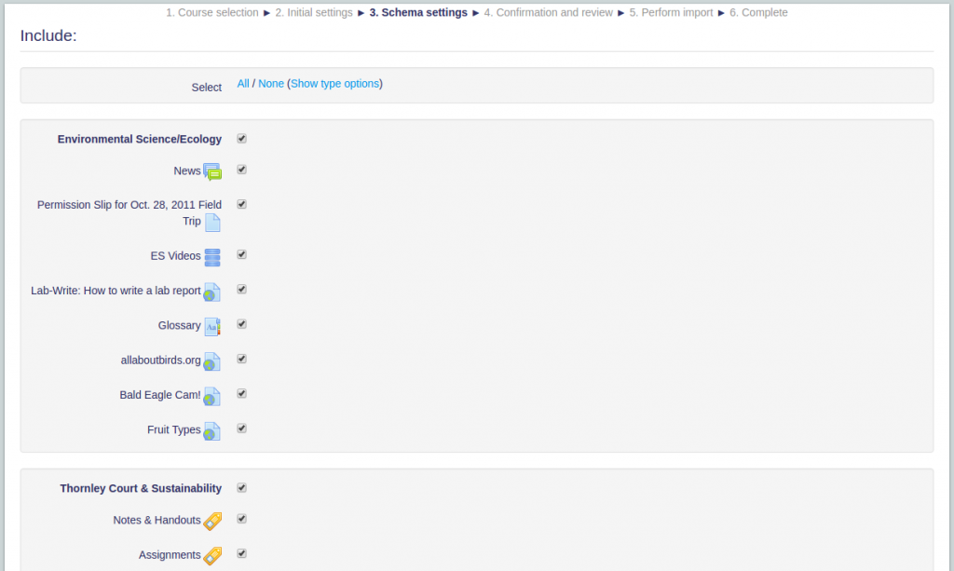Uncheck the Glossary checkbox
The image size is (954, 571).
pyautogui.click(x=241, y=324)
